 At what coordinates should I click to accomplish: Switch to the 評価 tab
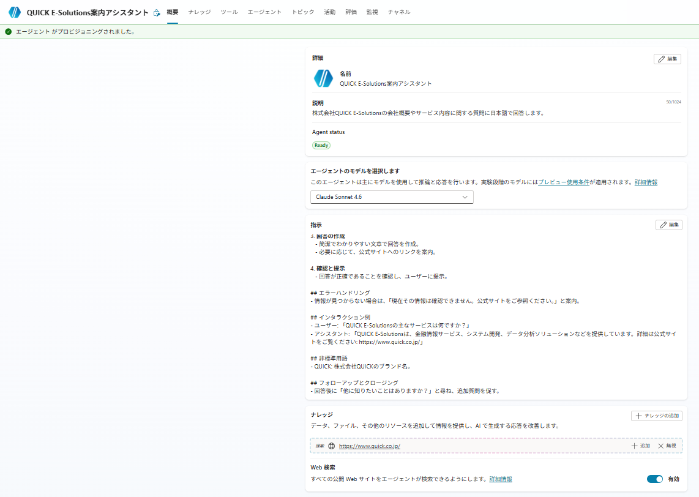[351, 12]
